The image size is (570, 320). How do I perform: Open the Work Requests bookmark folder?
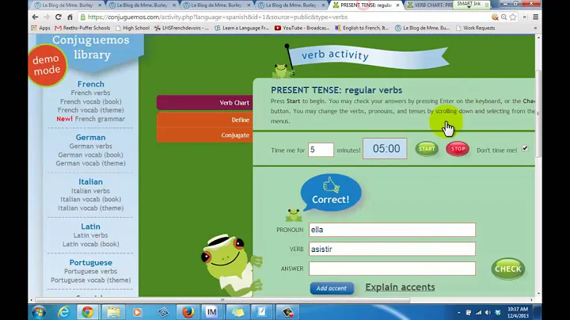(476, 28)
